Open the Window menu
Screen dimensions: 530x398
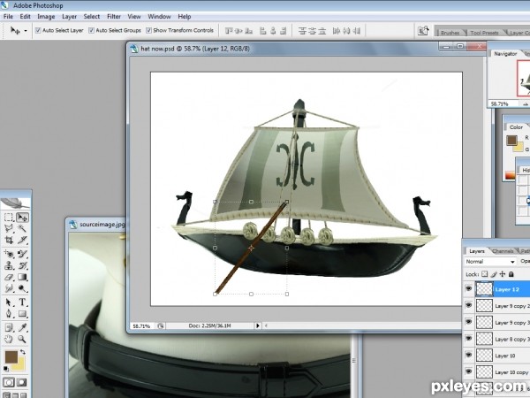click(x=159, y=16)
